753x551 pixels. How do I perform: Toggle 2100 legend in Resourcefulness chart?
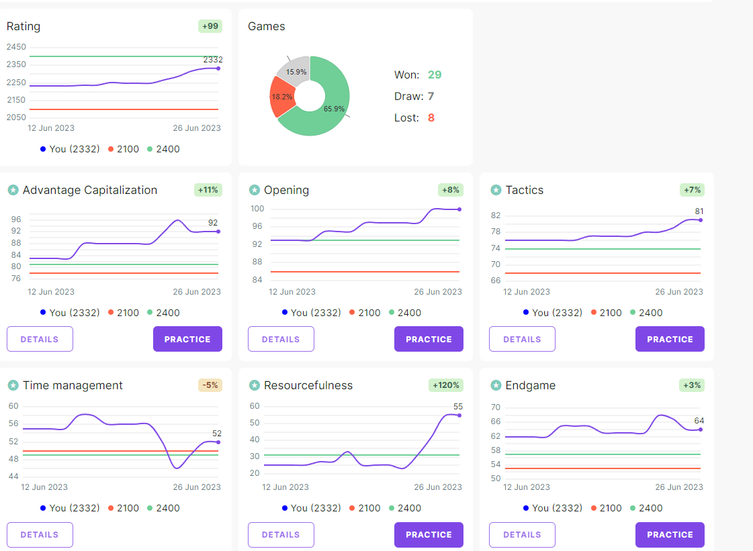click(x=365, y=508)
